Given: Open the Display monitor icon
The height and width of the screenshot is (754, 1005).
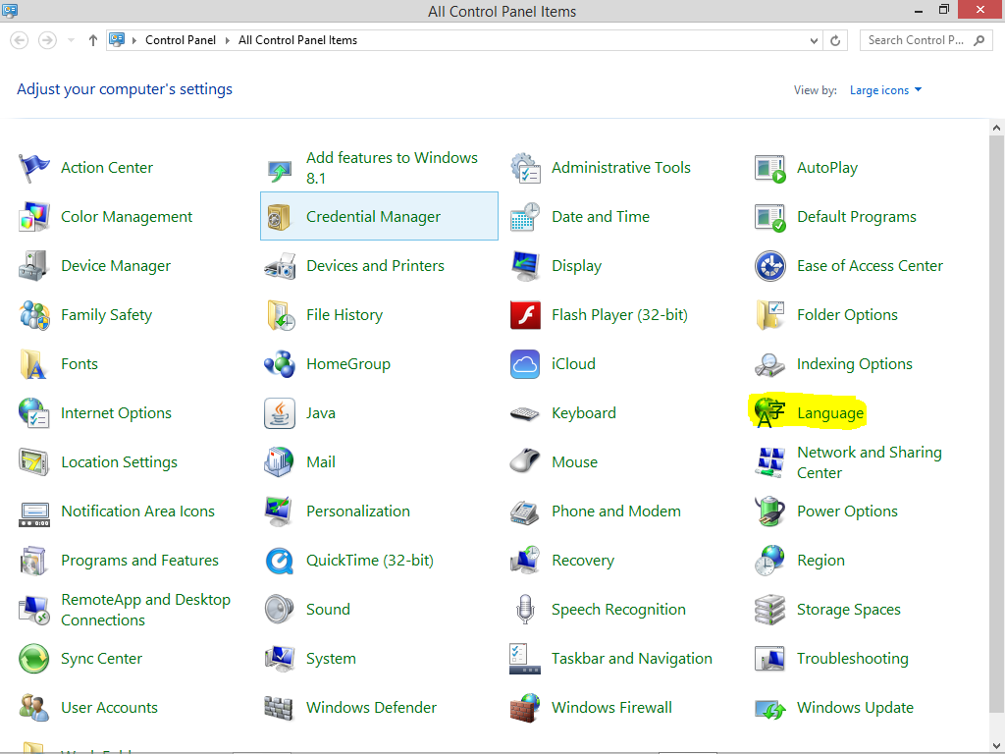Looking at the screenshot, I should click(525, 266).
